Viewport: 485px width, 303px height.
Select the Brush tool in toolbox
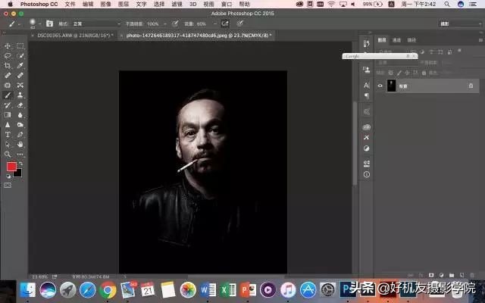point(8,95)
